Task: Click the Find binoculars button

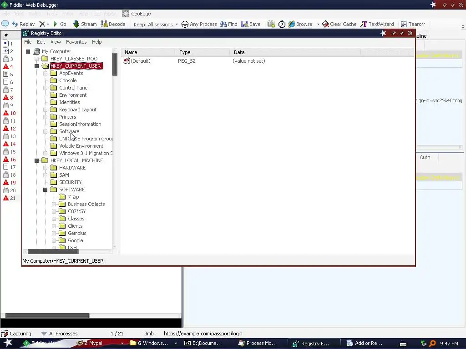Action: coord(228,24)
